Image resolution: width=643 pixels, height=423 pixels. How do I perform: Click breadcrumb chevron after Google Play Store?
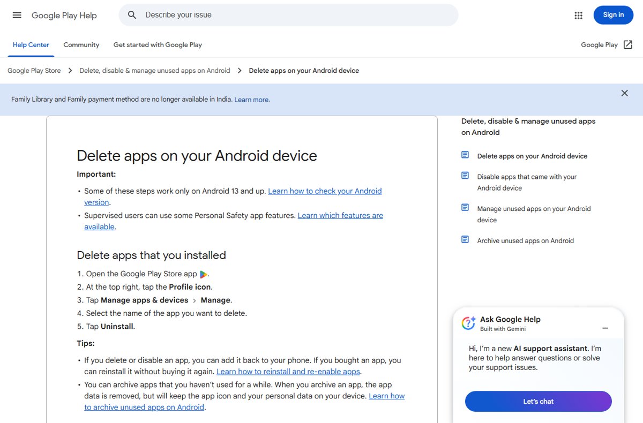70,71
